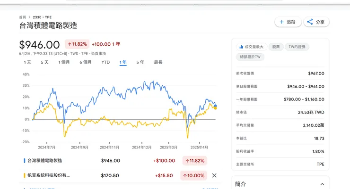This screenshot has height=189, width=350.
Task: Click the large $946.00 price heading
Action: point(39,45)
